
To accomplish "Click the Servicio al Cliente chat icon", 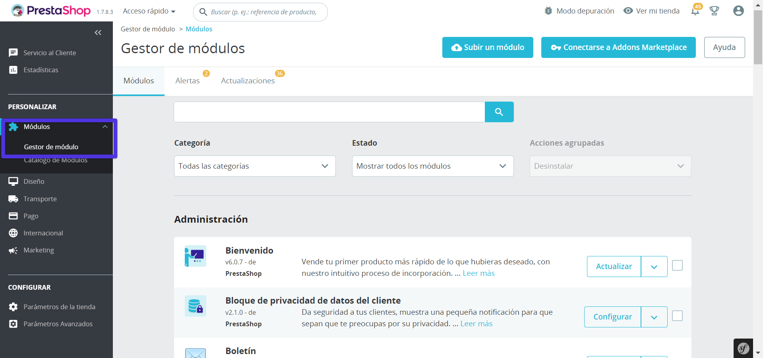I will coord(13,53).
